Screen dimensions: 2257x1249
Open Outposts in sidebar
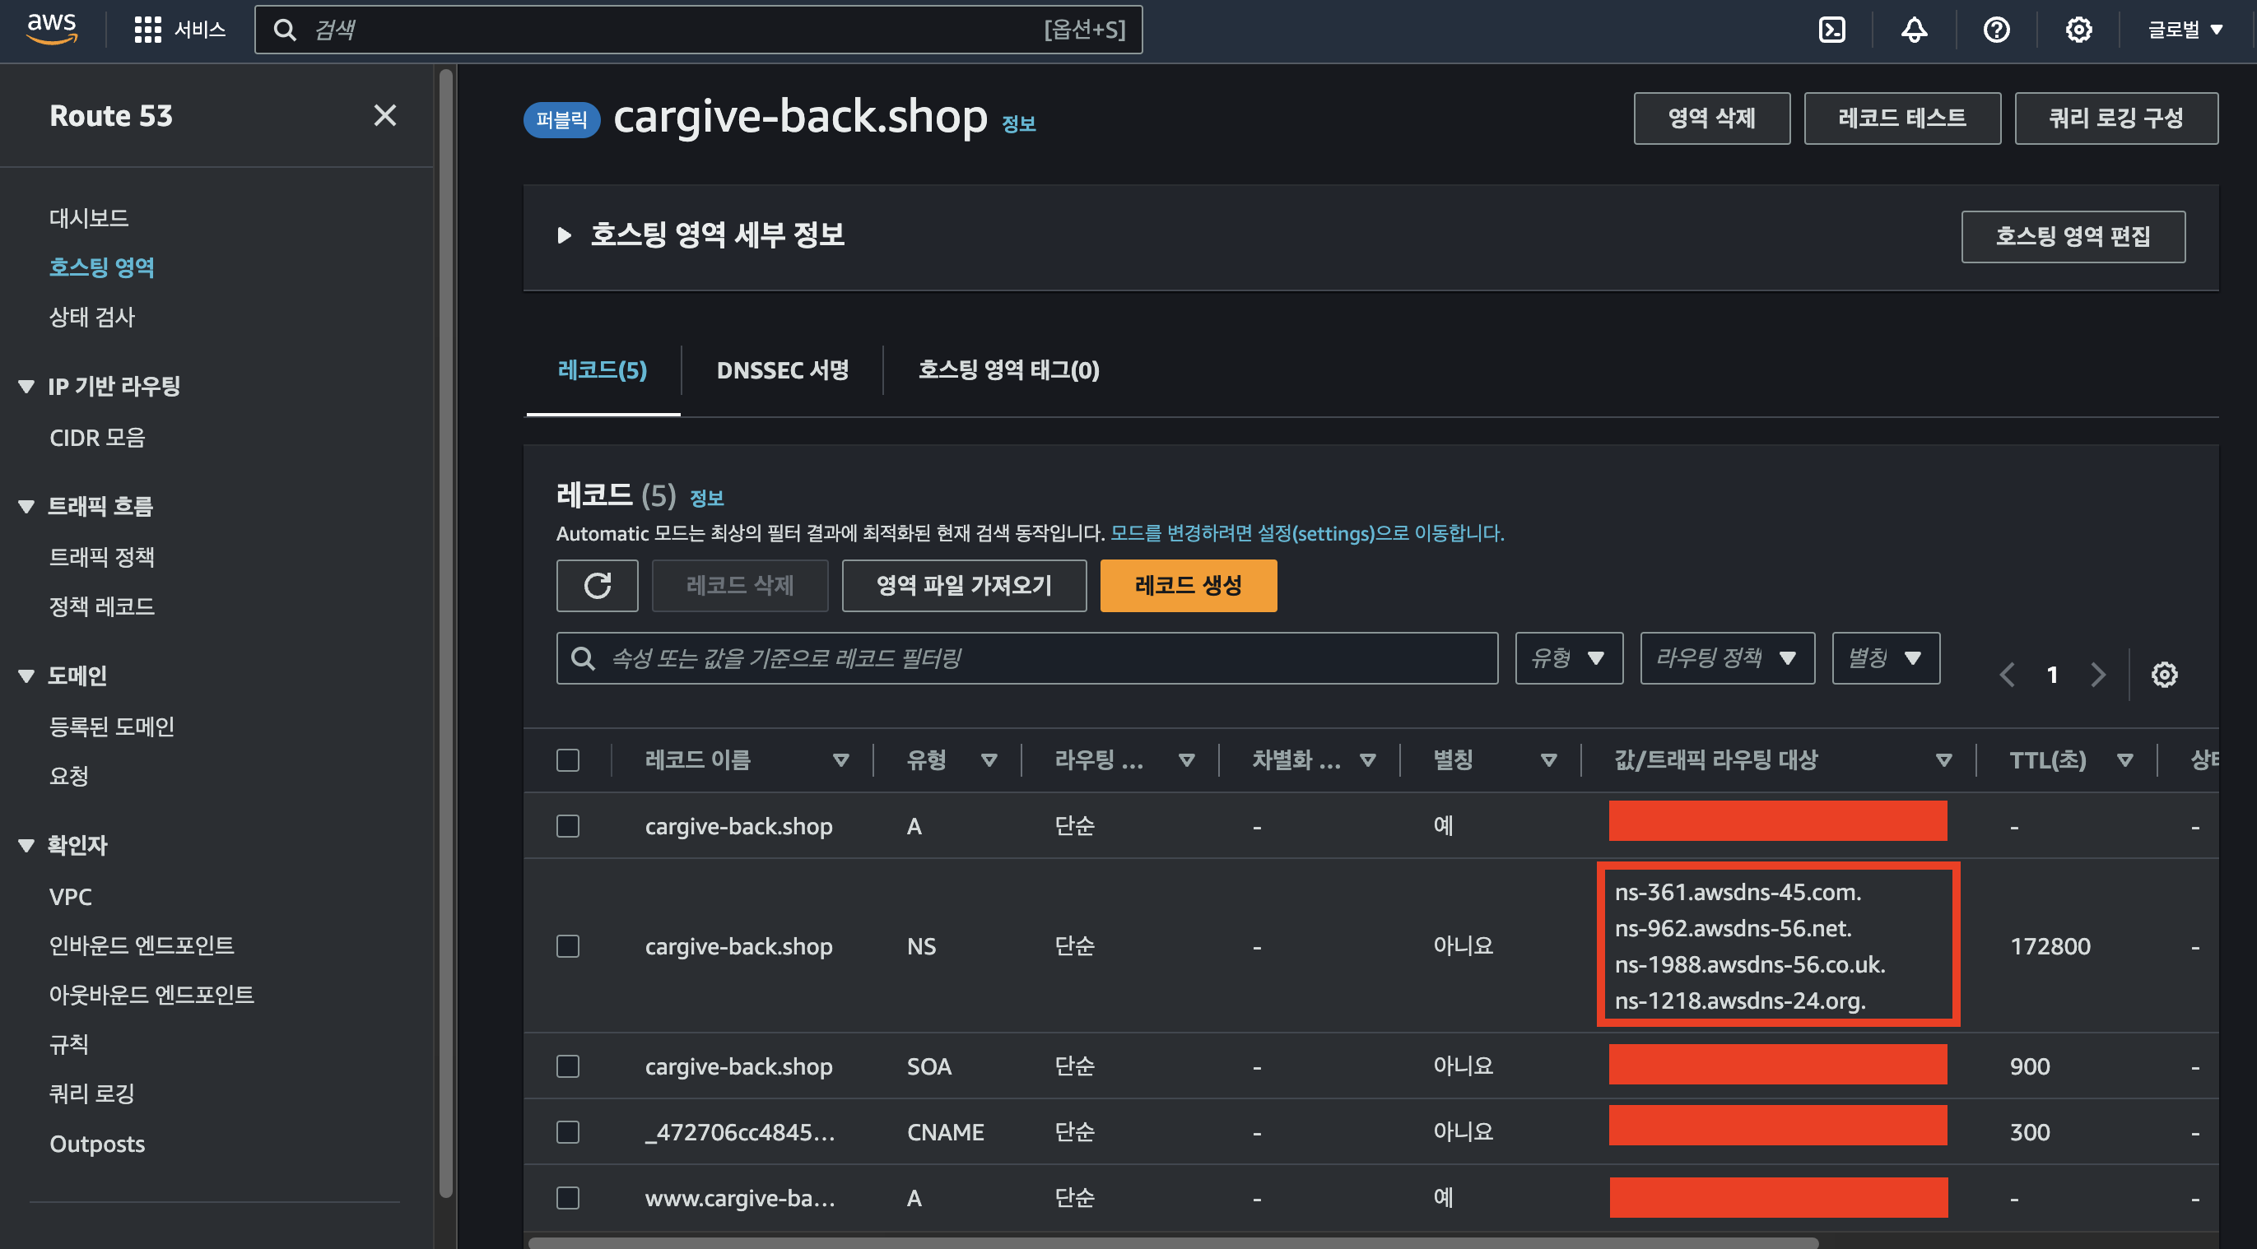(97, 1143)
